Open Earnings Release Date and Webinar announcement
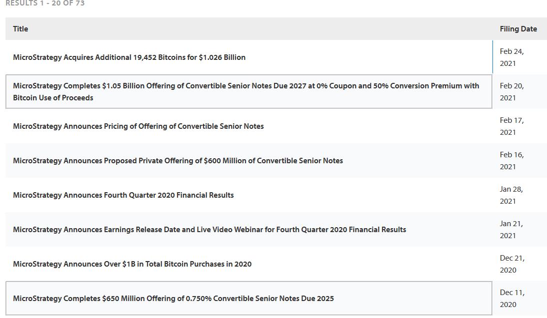Screen dimensions: 547x318 pos(209,230)
